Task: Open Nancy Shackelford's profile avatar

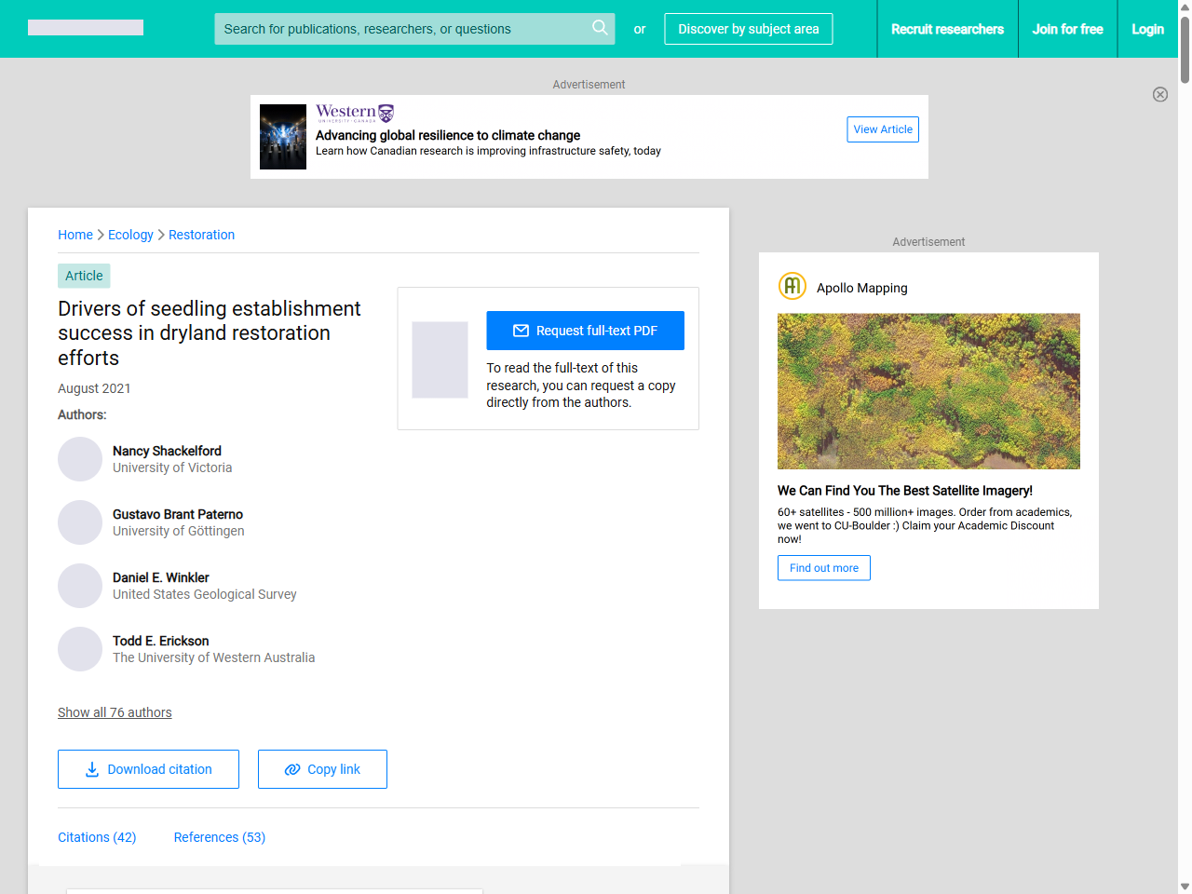Action: [79, 458]
